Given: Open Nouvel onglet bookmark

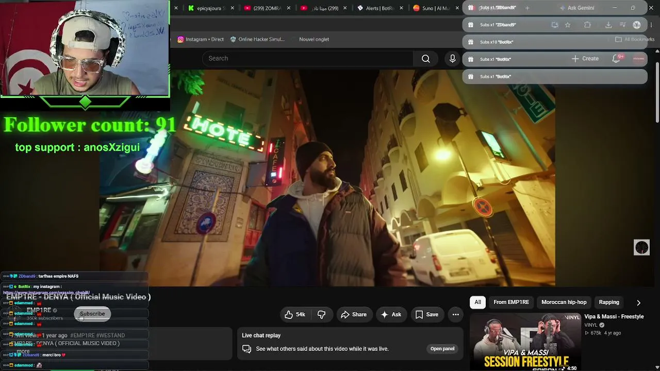Looking at the screenshot, I should coord(314,39).
